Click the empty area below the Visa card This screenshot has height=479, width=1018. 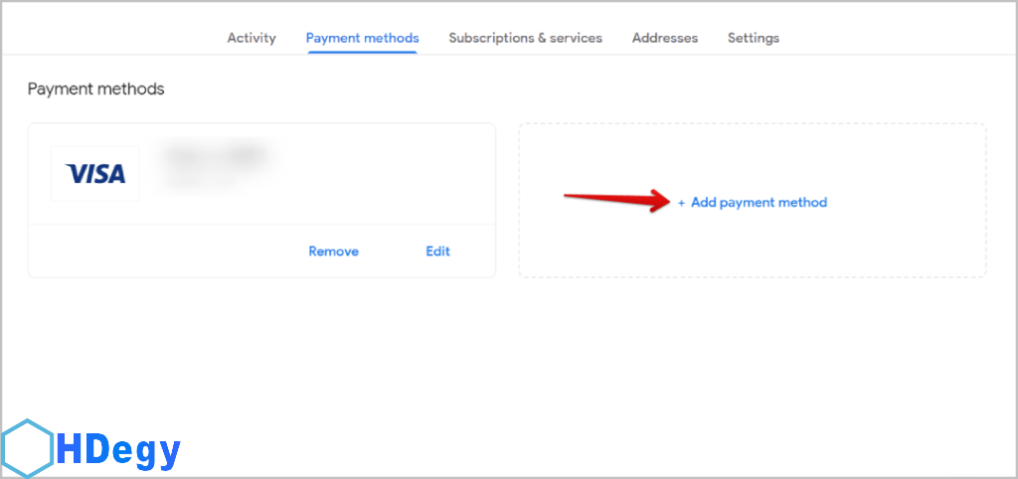click(260, 358)
